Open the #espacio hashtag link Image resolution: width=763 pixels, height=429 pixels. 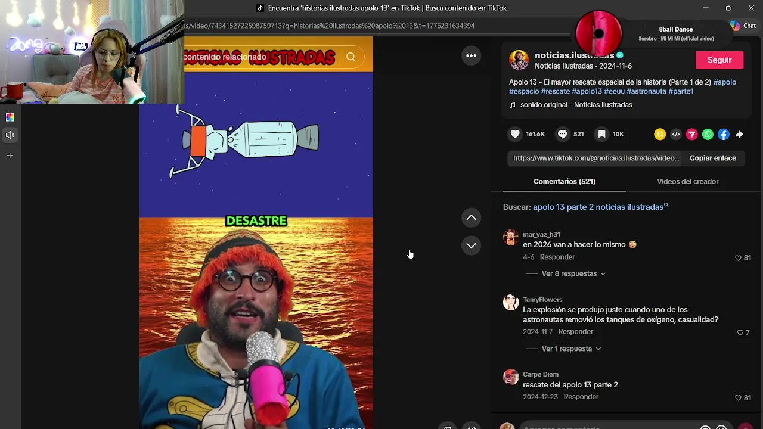[524, 92]
